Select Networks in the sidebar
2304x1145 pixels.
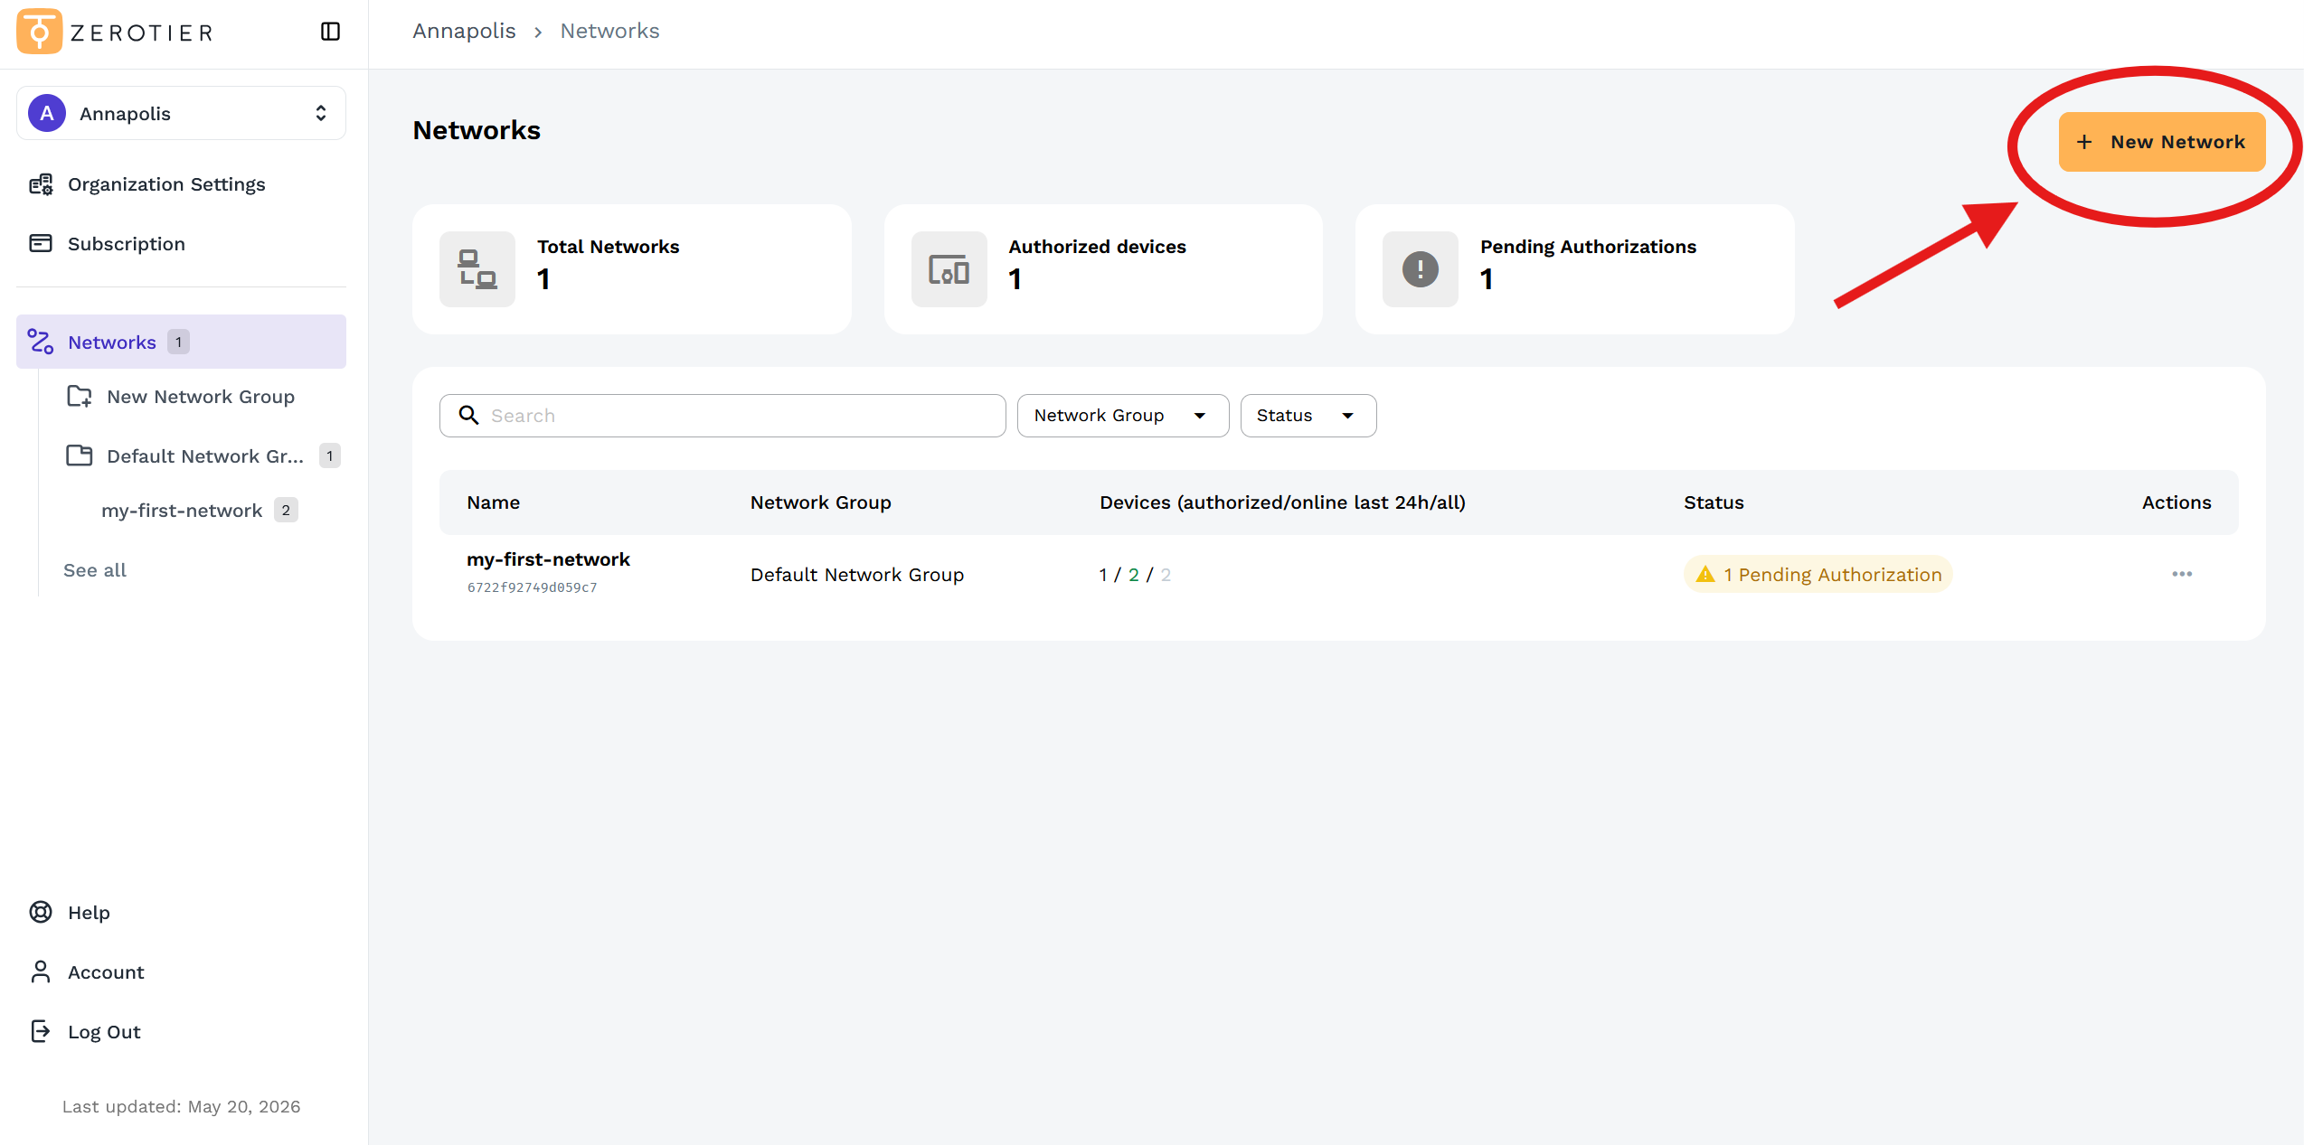(181, 342)
